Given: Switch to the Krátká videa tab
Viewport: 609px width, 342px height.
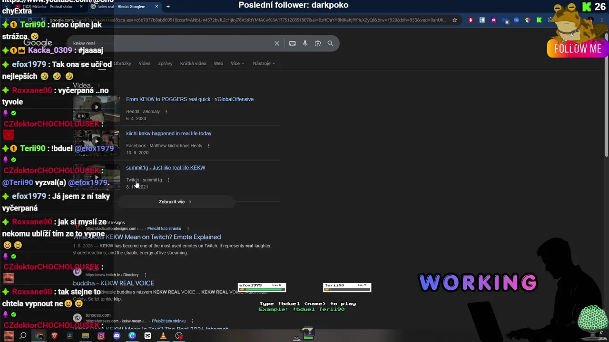Looking at the screenshot, I should (193, 63).
